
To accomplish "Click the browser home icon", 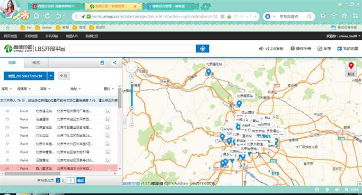I will tap(37, 16).
